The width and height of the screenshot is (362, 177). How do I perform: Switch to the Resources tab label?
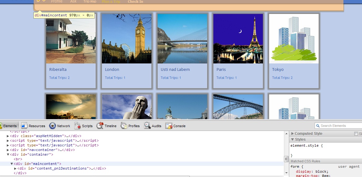pyautogui.click(x=37, y=126)
